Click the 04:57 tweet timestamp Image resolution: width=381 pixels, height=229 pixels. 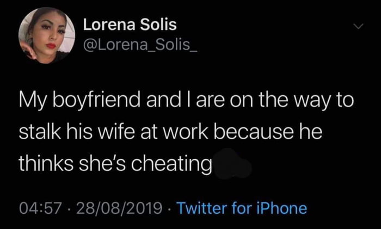point(40,208)
